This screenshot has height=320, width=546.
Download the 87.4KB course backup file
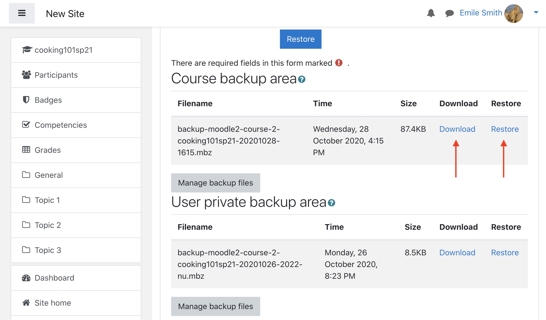point(457,129)
